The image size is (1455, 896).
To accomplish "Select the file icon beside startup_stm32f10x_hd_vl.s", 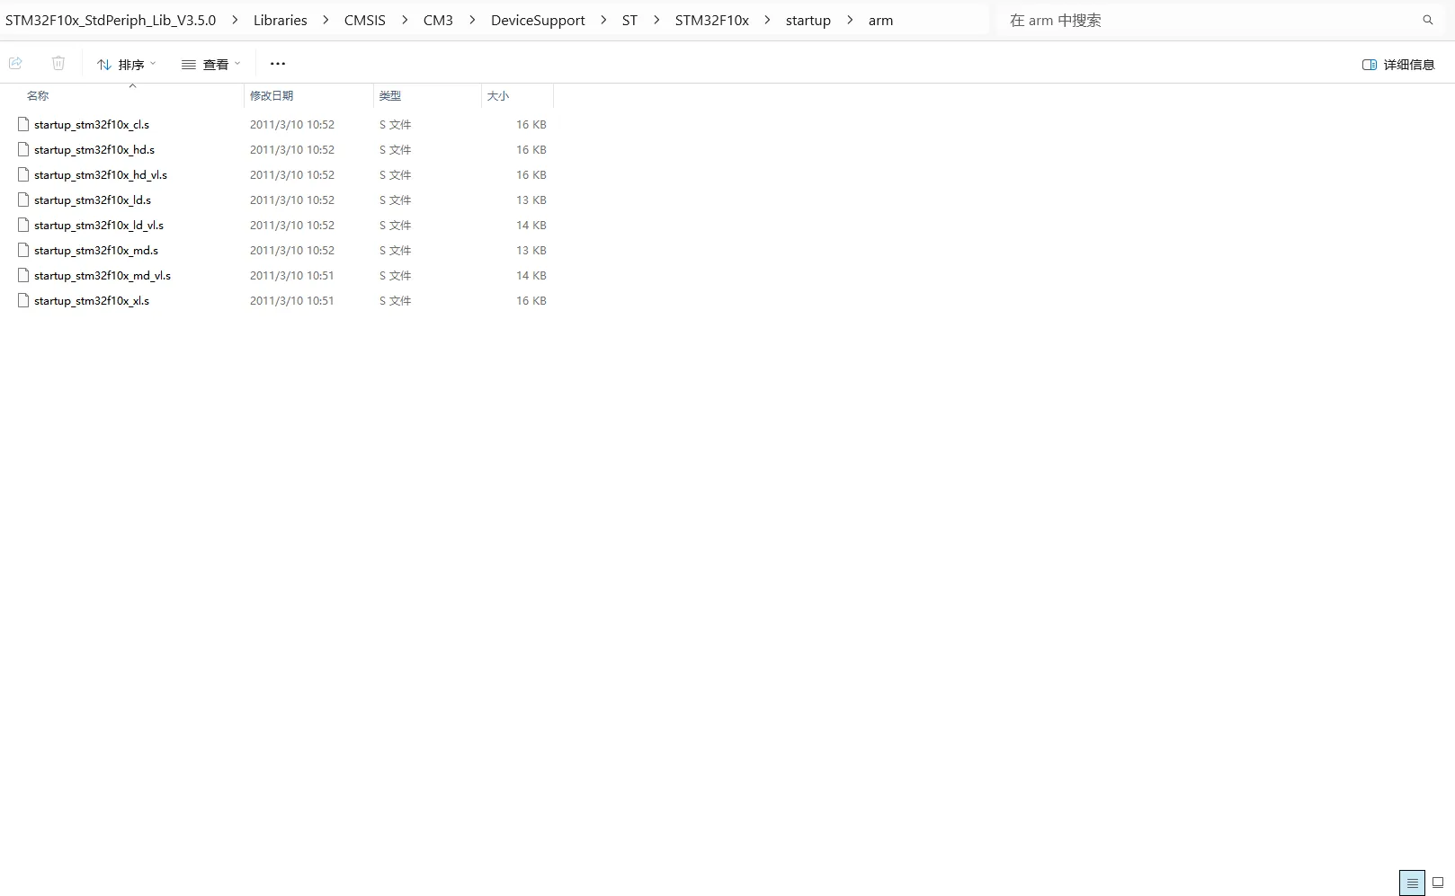I will tap(23, 174).
